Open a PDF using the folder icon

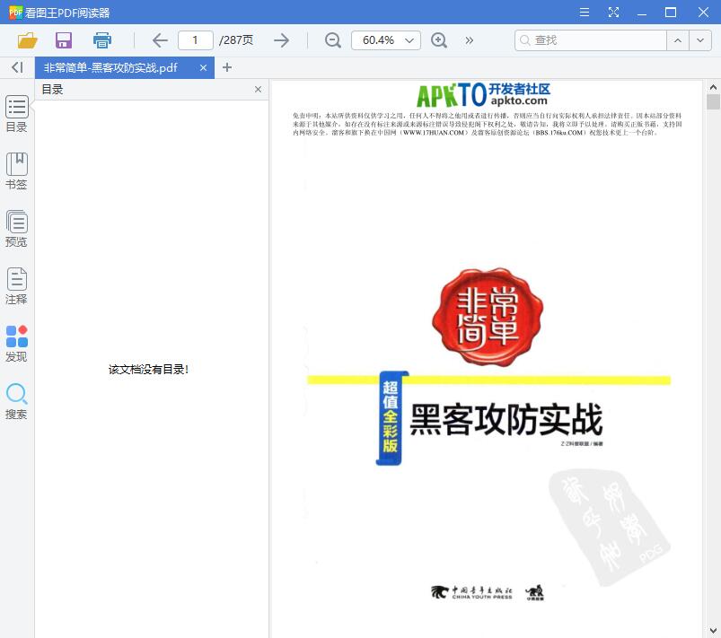click(x=27, y=40)
